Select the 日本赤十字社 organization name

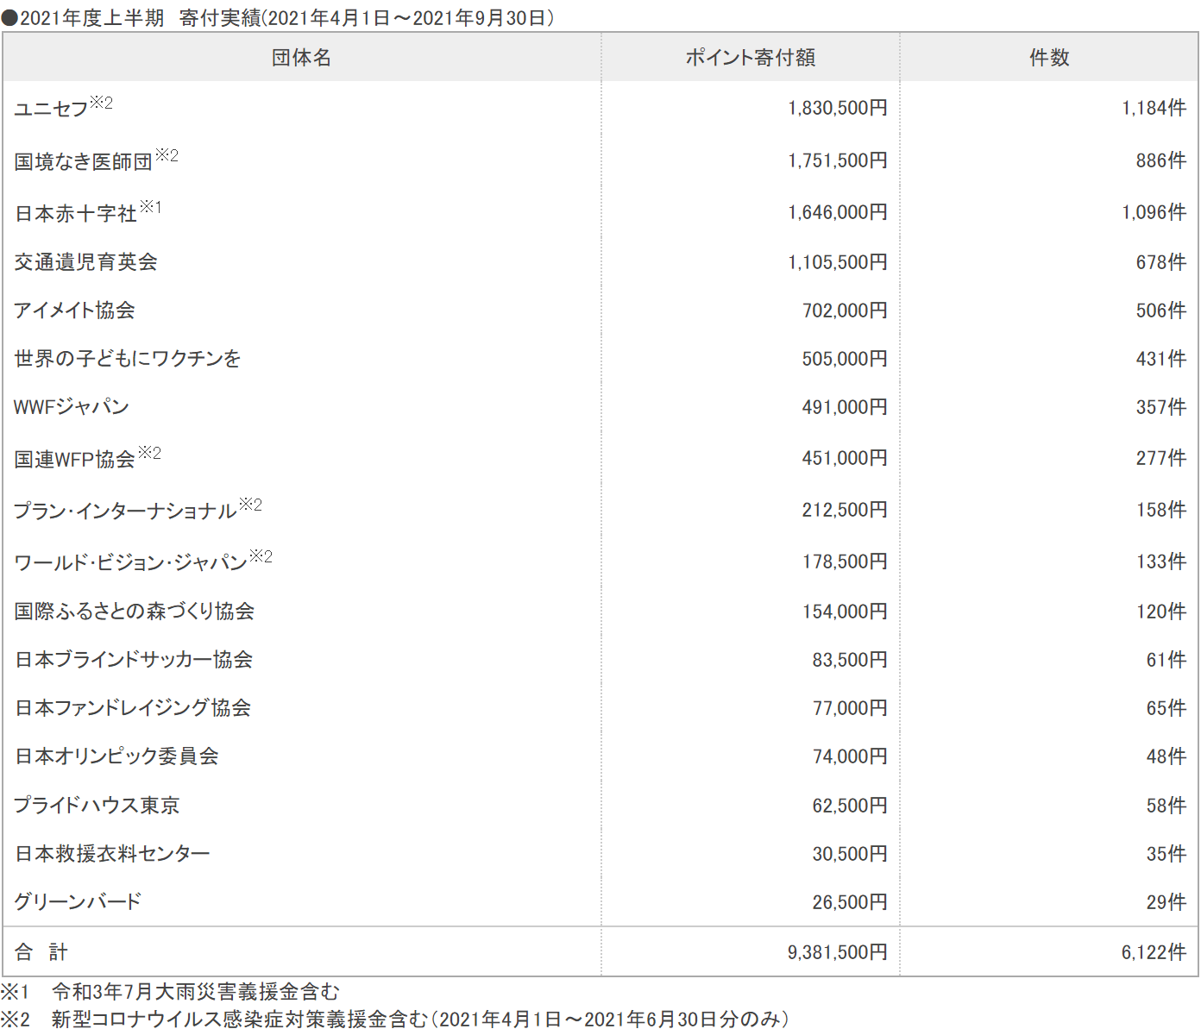[76, 213]
